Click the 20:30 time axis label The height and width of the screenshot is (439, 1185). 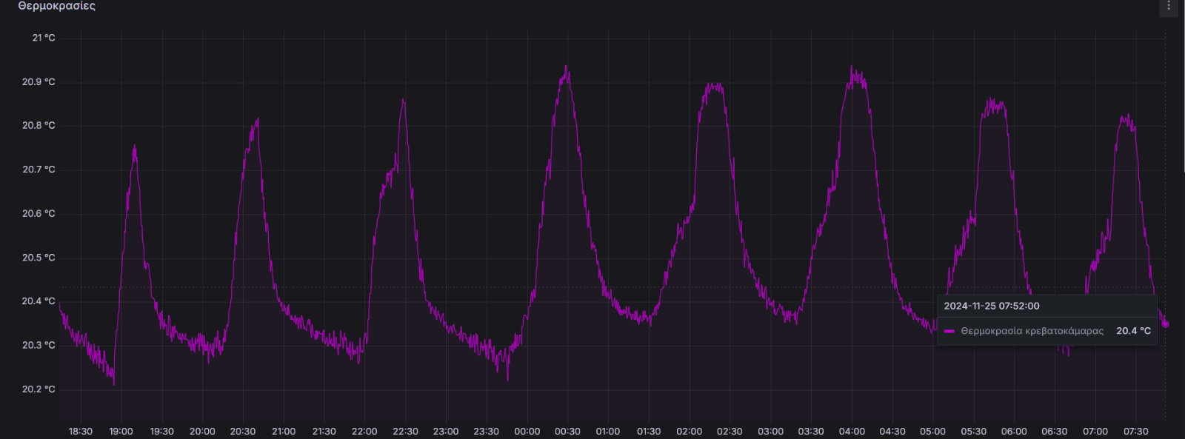tap(243, 432)
